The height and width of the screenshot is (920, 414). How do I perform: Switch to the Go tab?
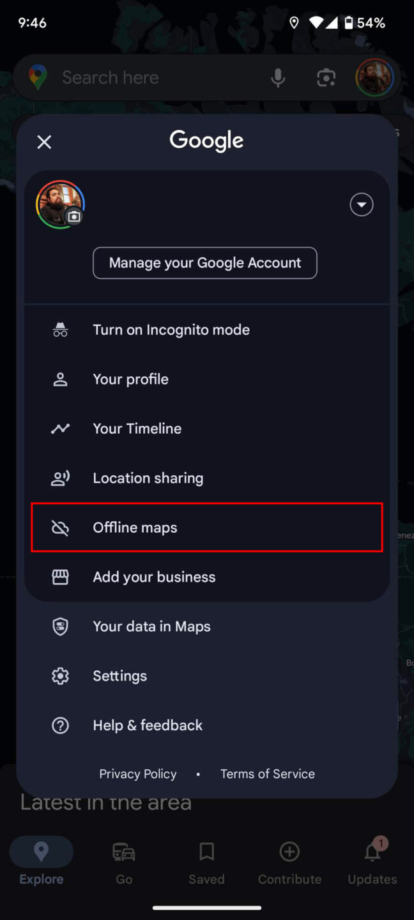pyautogui.click(x=123, y=862)
